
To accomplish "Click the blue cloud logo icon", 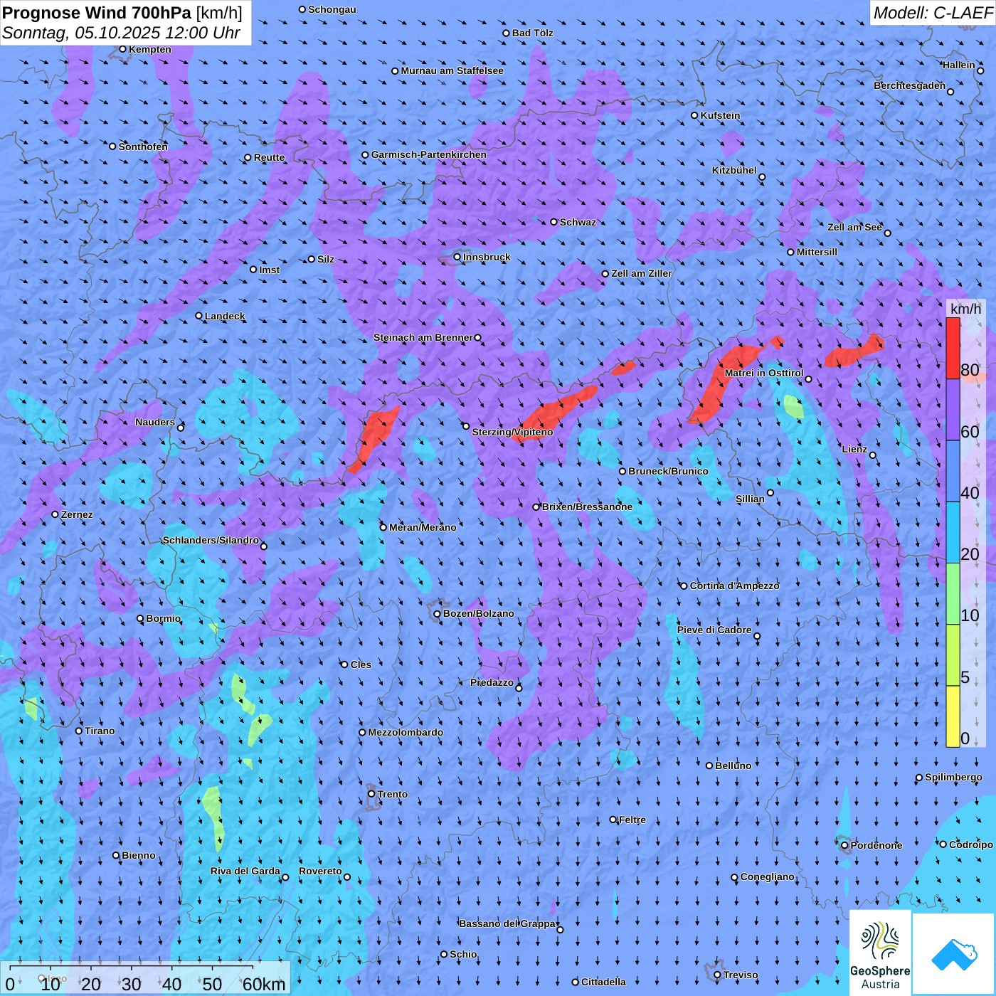I will [x=954, y=955].
